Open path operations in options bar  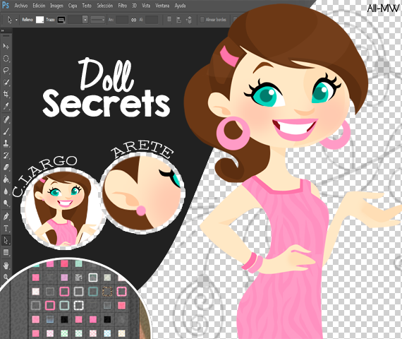point(169,20)
